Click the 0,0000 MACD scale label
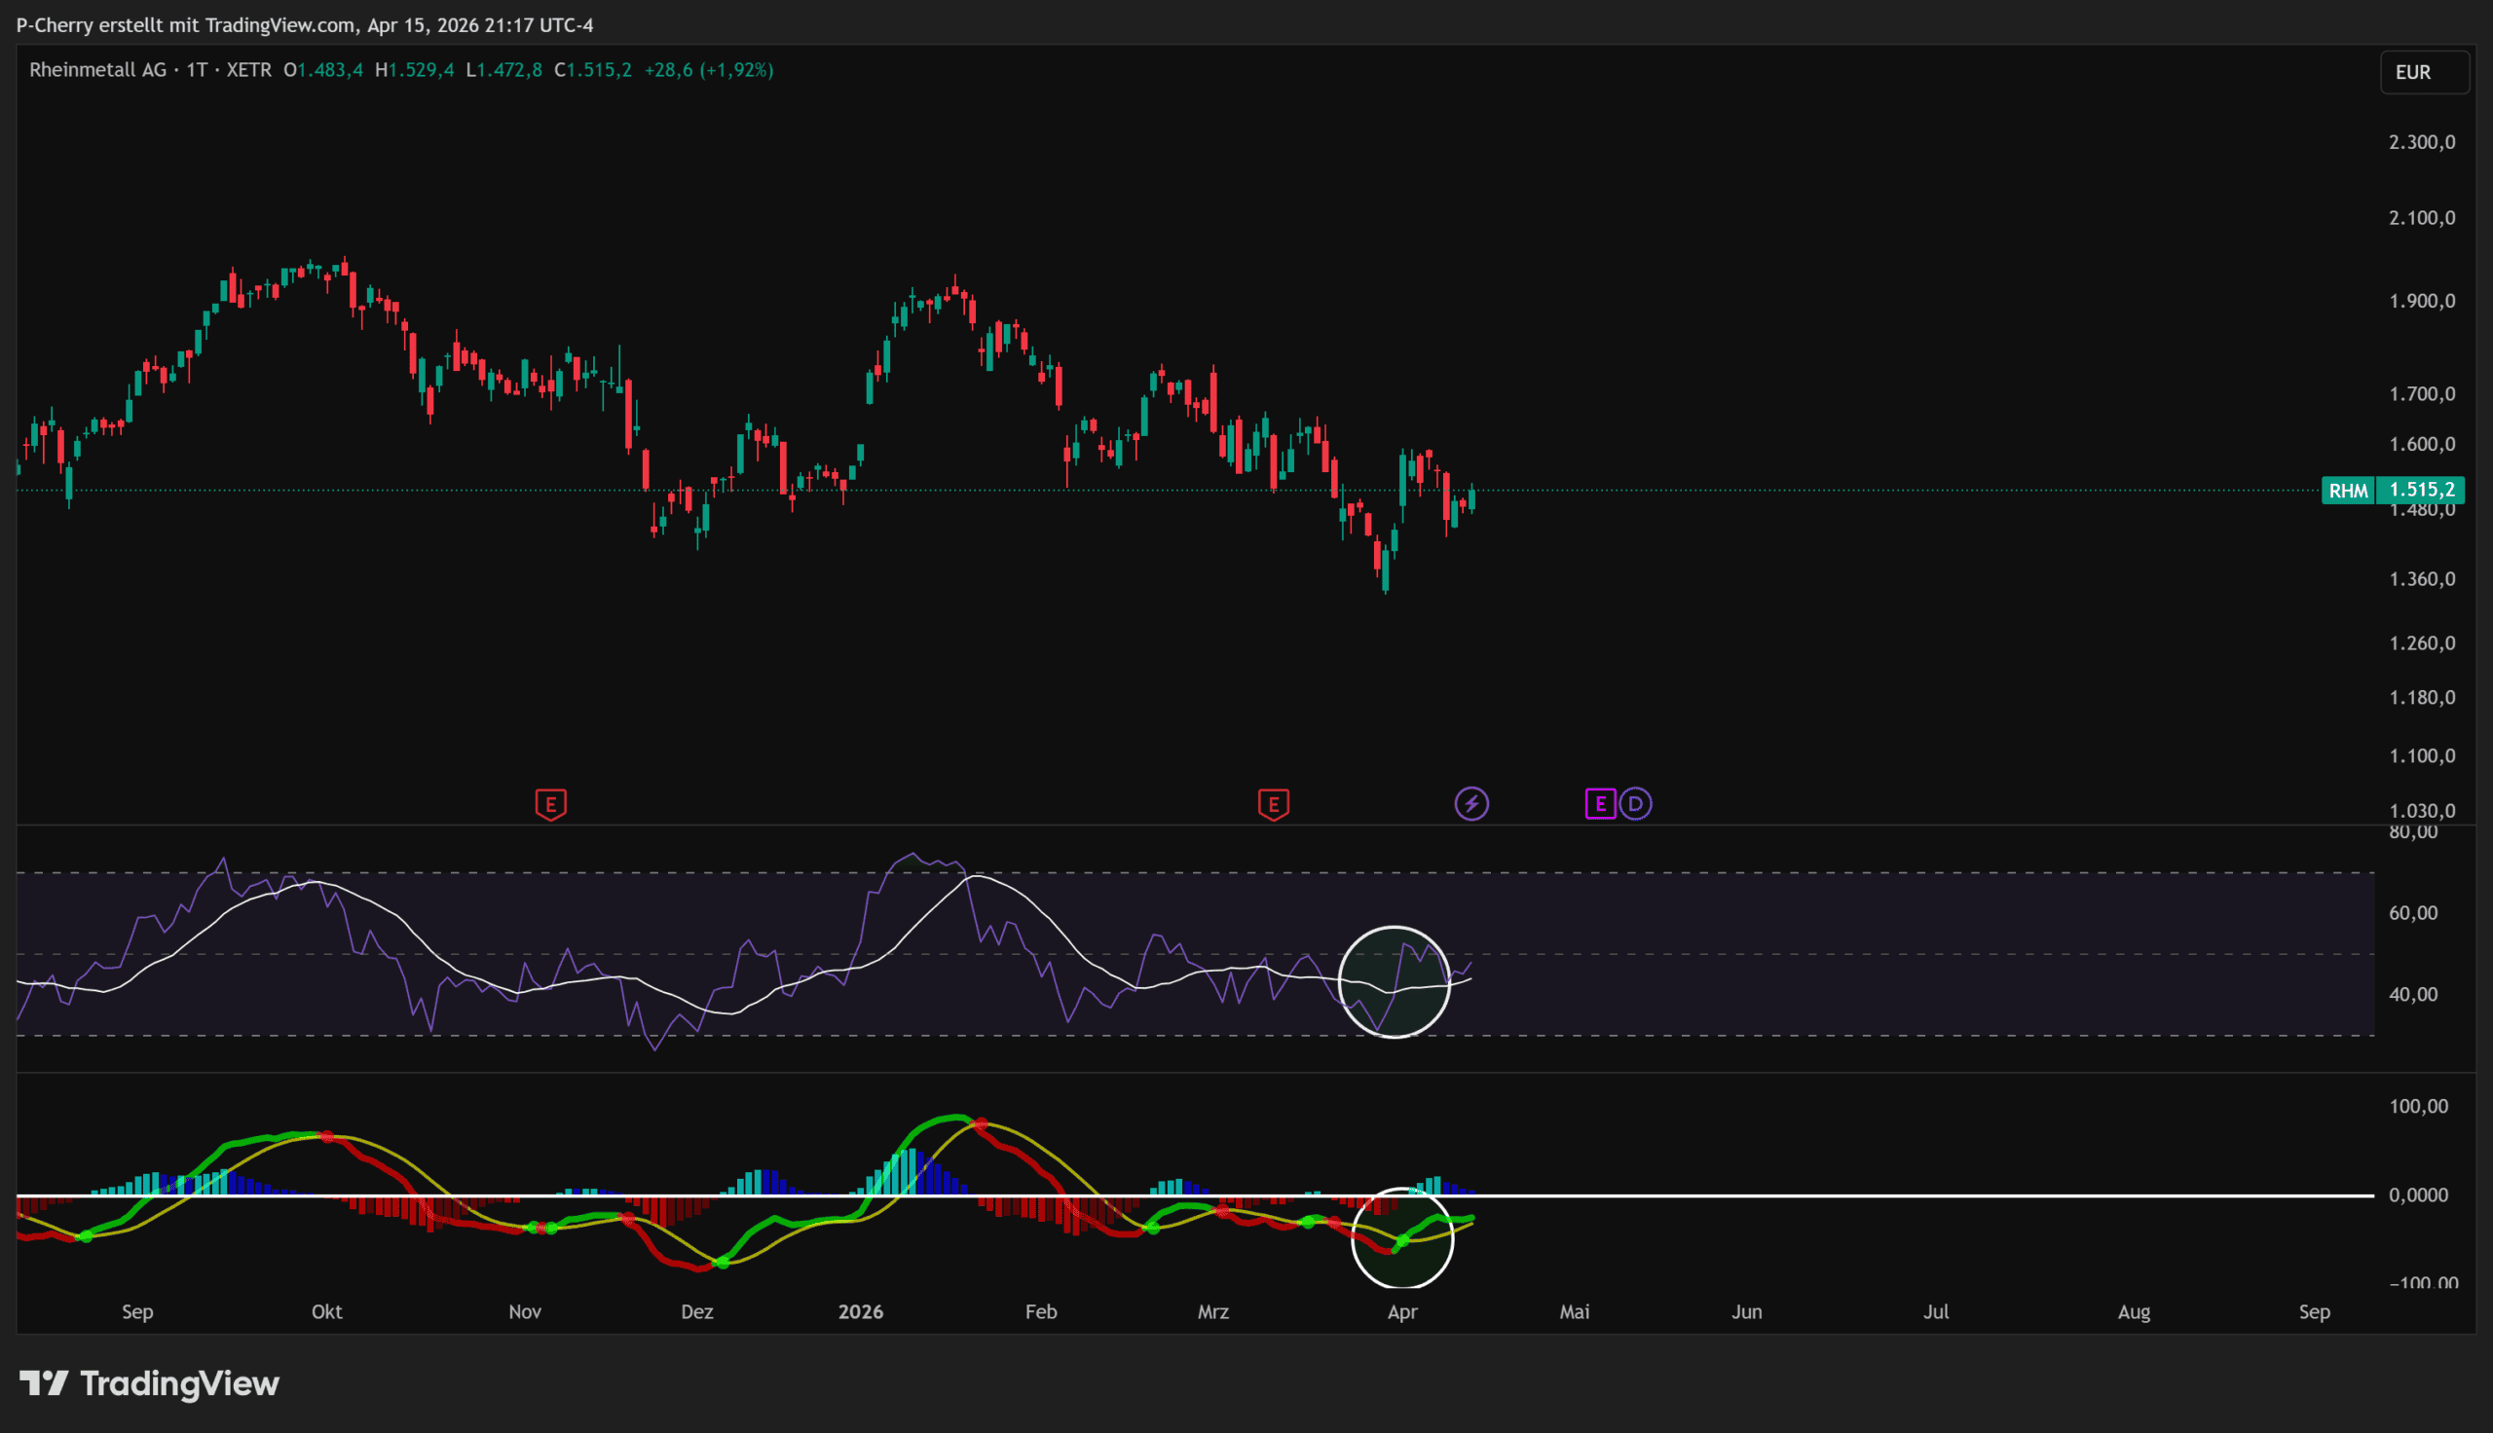This screenshot has width=2493, height=1433. (2417, 1194)
